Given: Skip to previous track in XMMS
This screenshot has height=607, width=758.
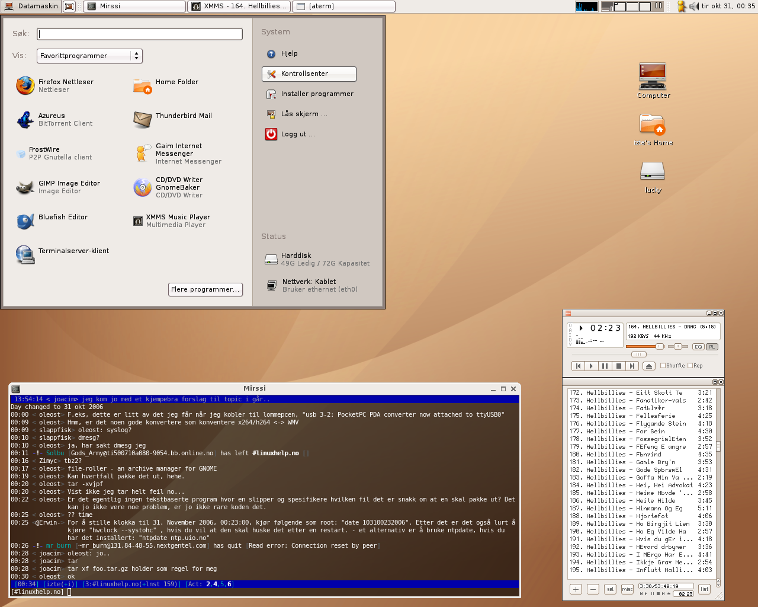Looking at the screenshot, I should point(578,366).
